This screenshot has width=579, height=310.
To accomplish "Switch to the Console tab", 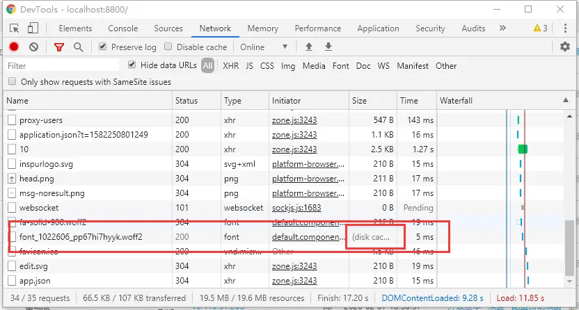I will (x=123, y=28).
